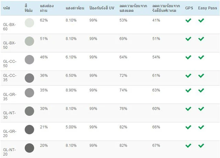Click the GPS checkmark for GL-CC-50
The height and width of the screenshot is (158, 220).
click(188, 57)
